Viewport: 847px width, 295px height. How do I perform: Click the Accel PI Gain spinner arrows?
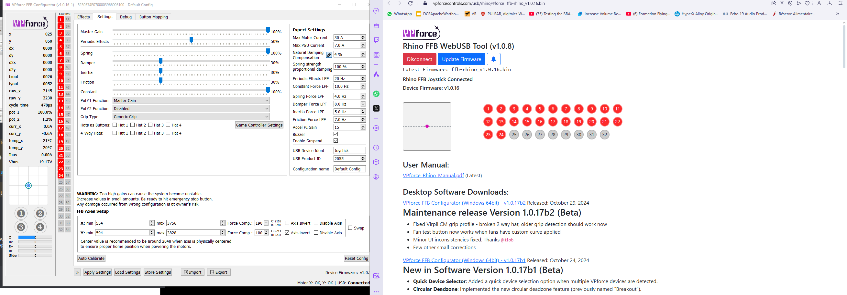pos(363,127)
